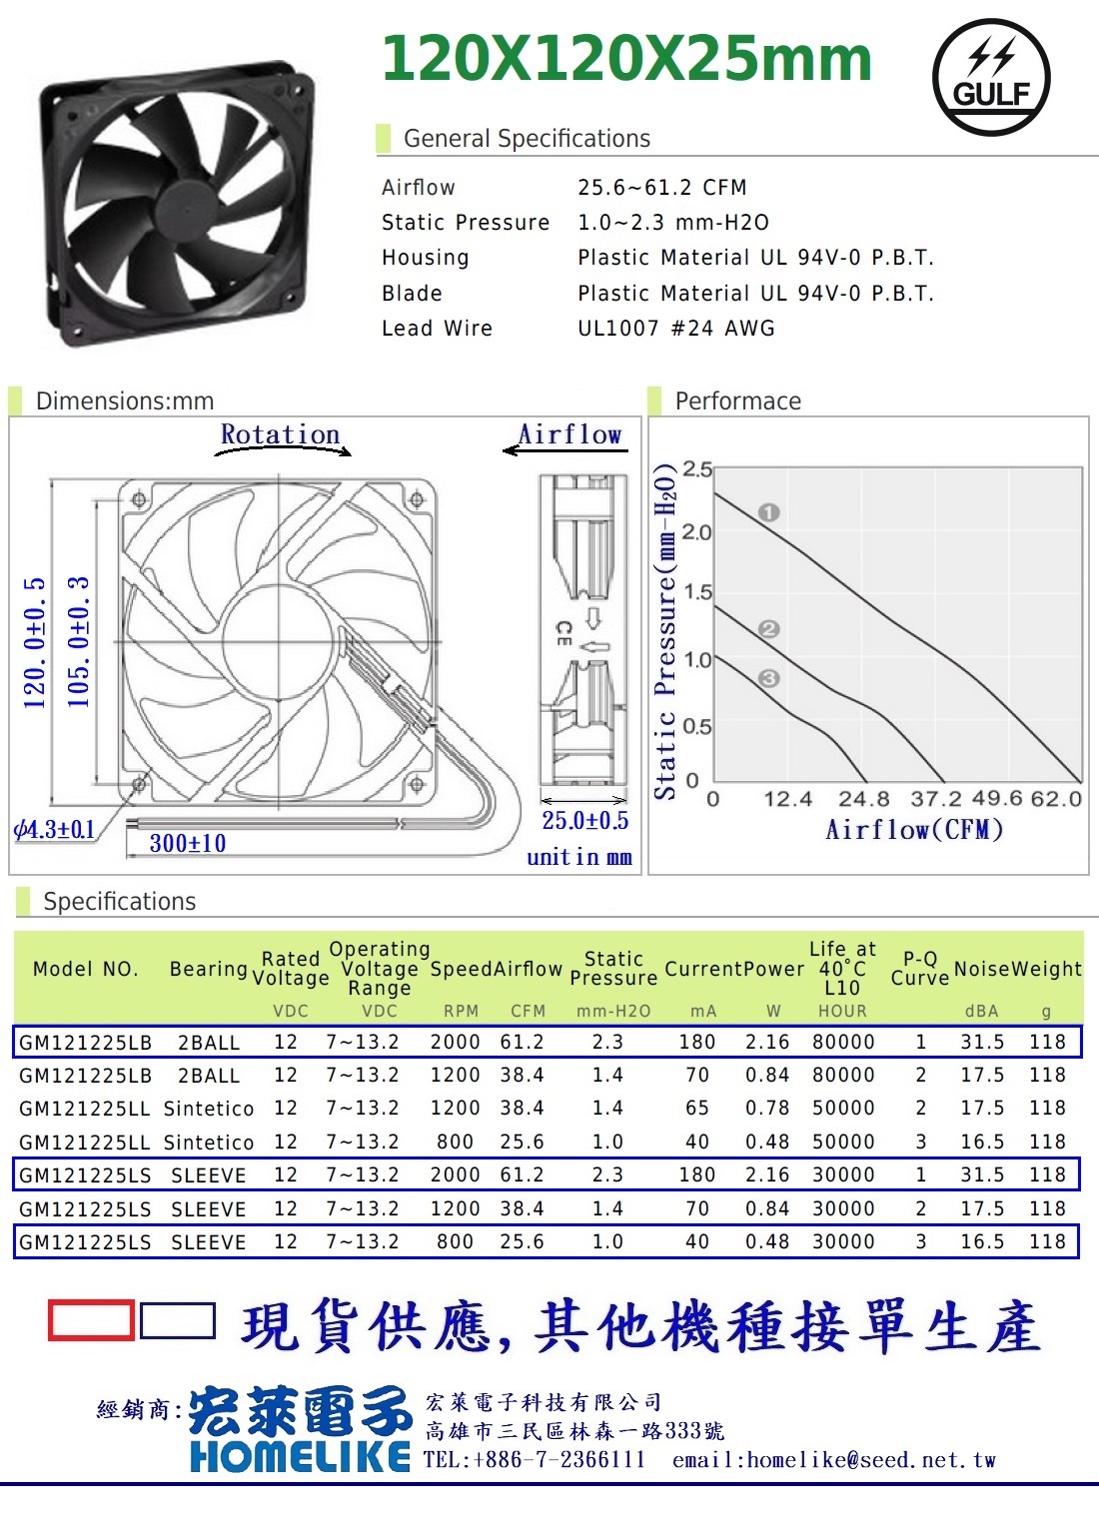Viewport: 1099px width, 1520px height.
Task: Click the HOMELIKE distributor logo
Action: coord(301,1428)
